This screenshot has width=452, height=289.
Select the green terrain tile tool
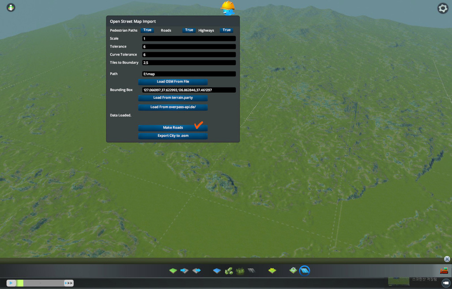pyautogui.click(x=173, y=270)
